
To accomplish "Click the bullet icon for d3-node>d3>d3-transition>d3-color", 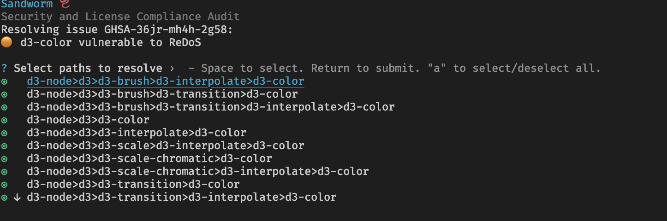I will [x=4, y=185].
